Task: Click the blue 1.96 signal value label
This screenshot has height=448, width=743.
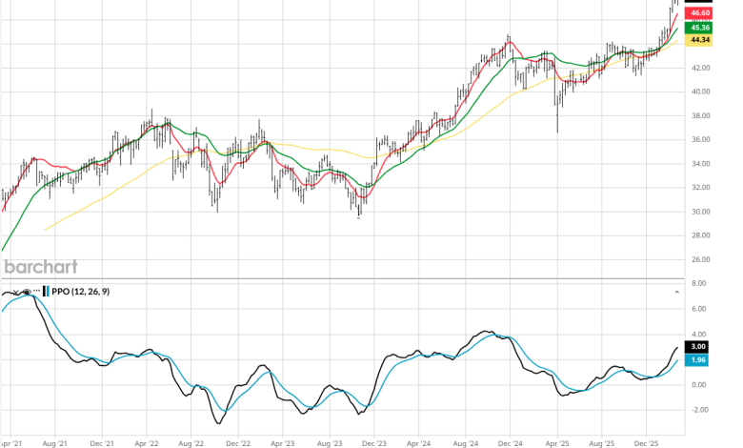Action: tap(699, 359)
